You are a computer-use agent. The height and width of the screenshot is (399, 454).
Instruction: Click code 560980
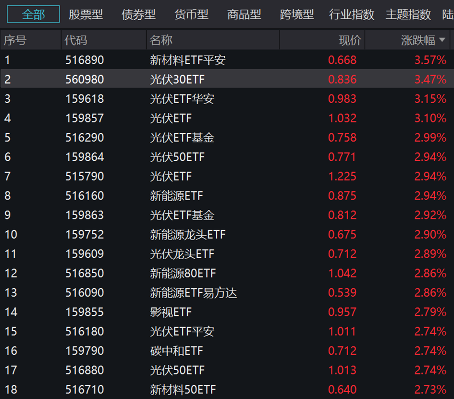coord(85,80)
